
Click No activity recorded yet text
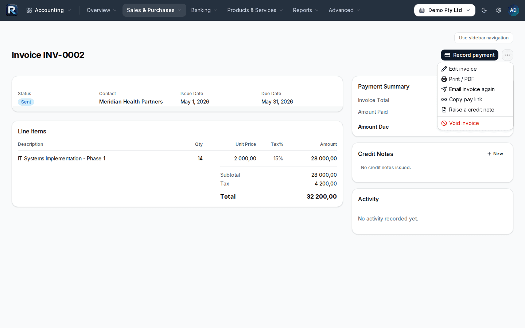click(388, 219)
